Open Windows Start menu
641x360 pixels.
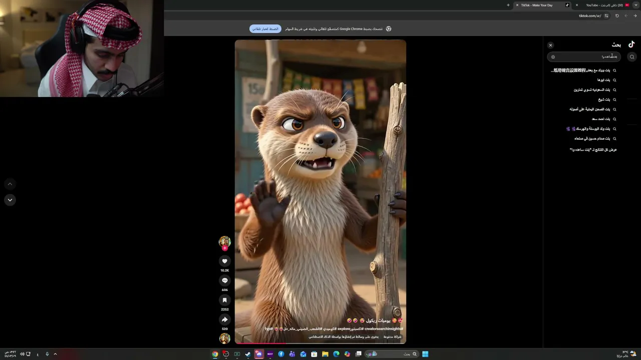(425, 354)
